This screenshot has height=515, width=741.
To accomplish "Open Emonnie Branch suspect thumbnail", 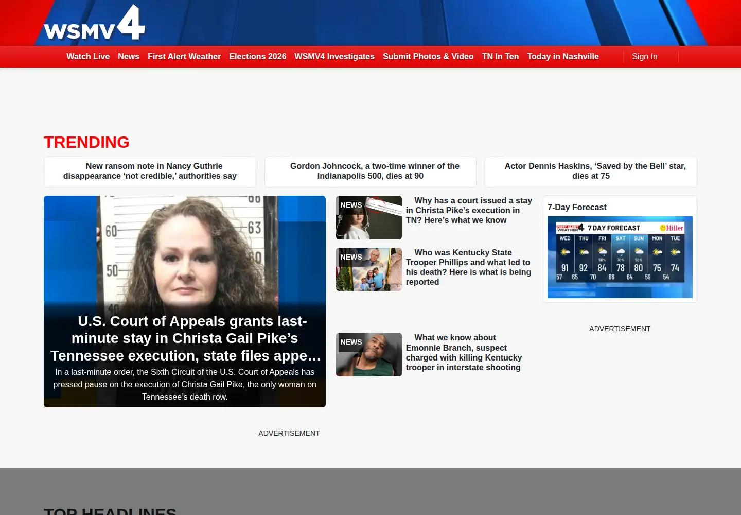I will coord(369,354).
